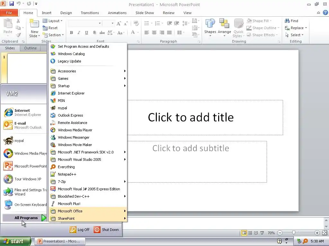The height and width of the screenshot is (246, 329).
Task: Toggle Bold formatting
Action: click(71, 33)
